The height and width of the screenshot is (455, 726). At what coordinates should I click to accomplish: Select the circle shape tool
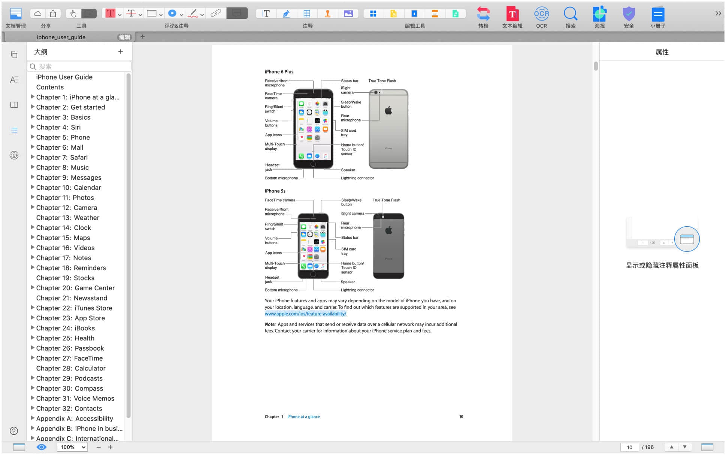tap(172, 13)
